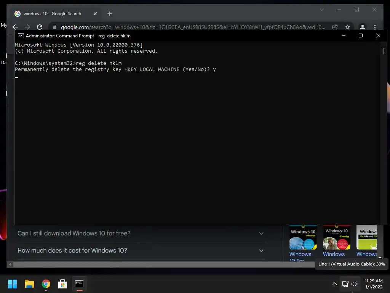Show hidden tray icons chevron
The width and height of the screenshot is (390, 293).
335,284
